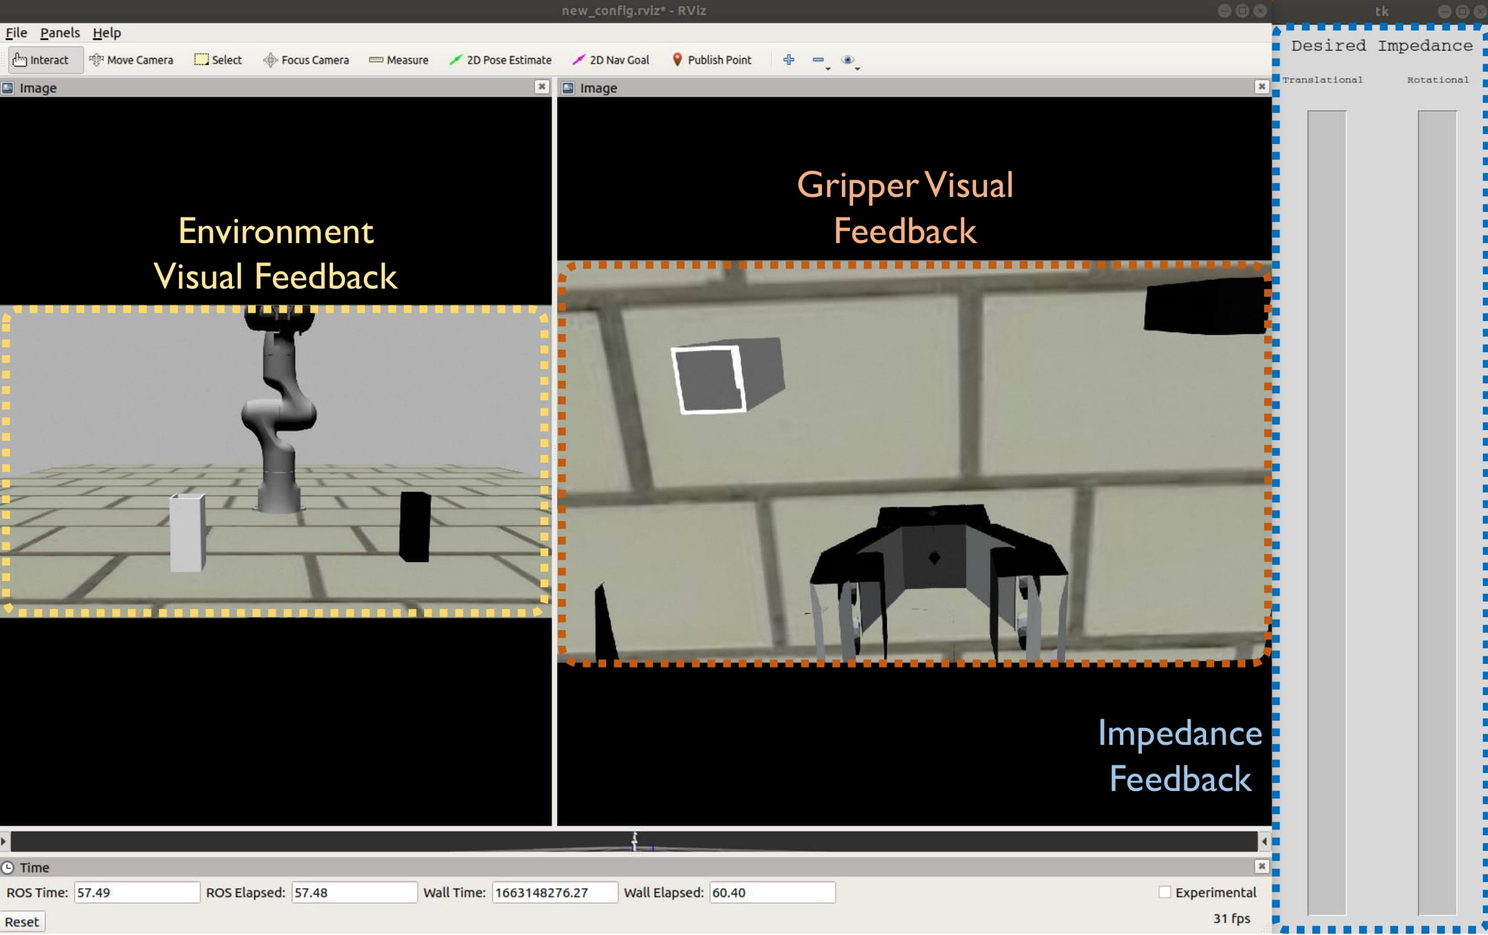Click the Time panel clock icon
Screen dimensions: 1488x935
tap(7, 868)
